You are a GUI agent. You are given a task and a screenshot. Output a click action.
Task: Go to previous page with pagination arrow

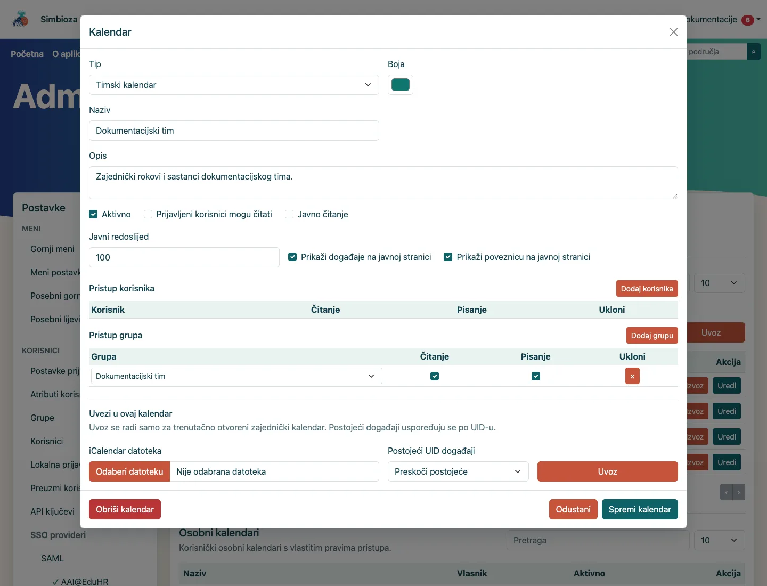click(x=727, y=492)
